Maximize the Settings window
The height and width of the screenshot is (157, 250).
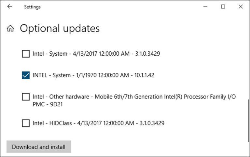[x=223, y=7]
